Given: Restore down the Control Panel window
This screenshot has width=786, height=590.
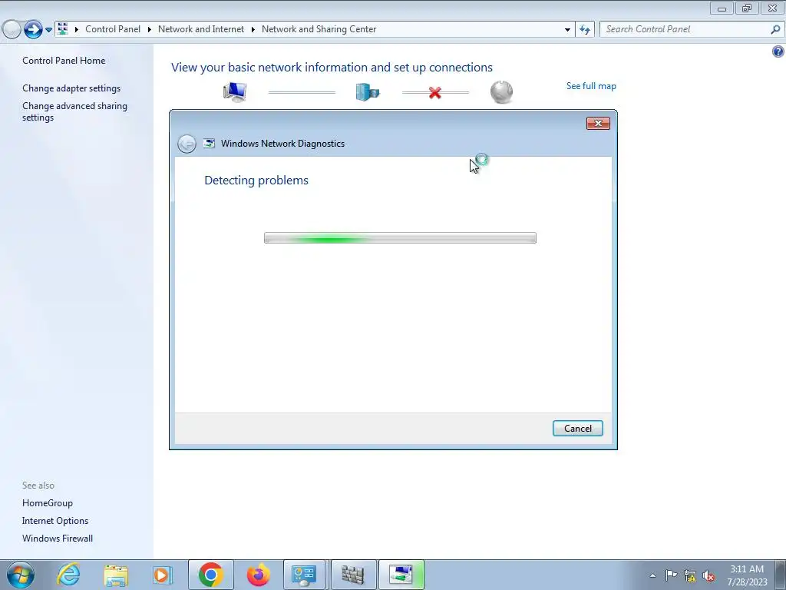Looking at the screenshot, I should [747, 8].
